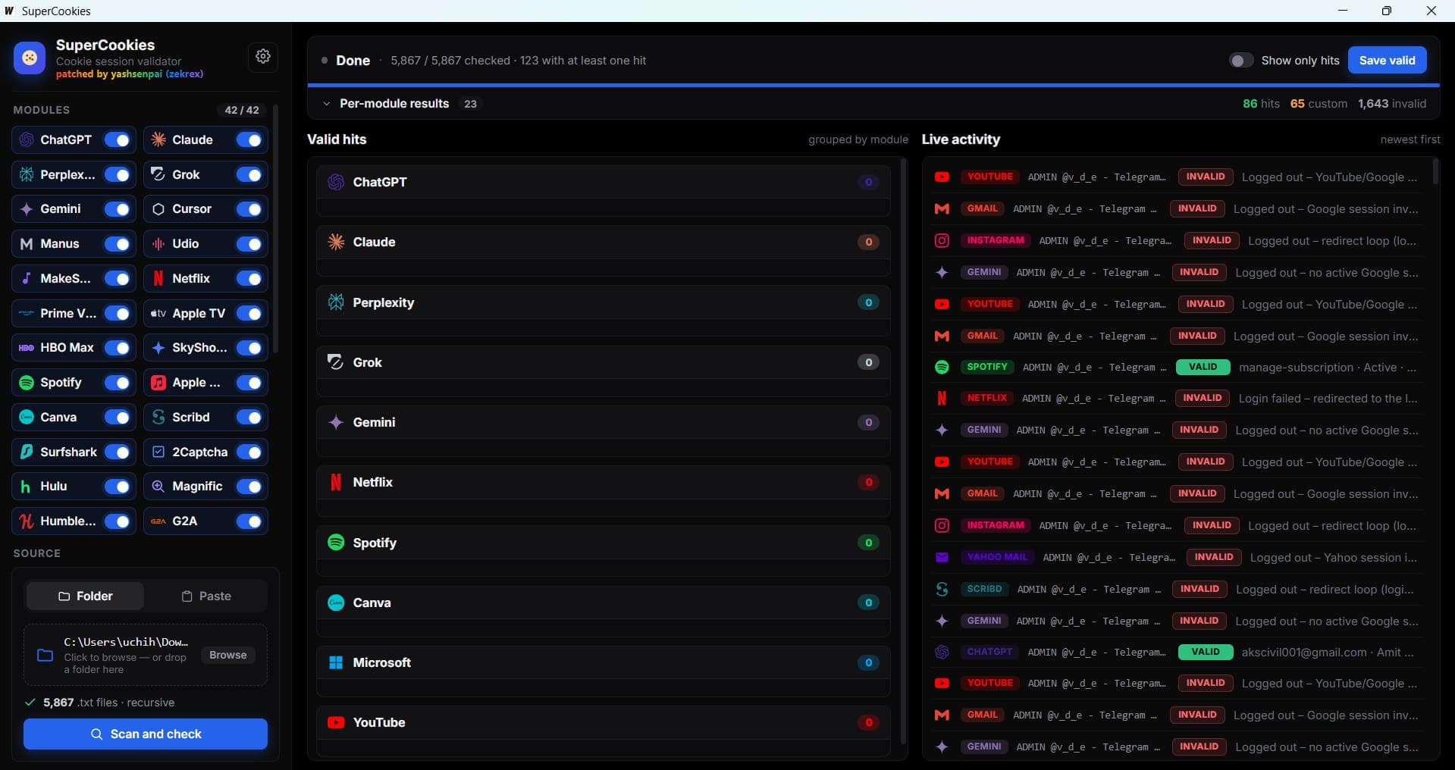Click the Spotify icon in the Live activity feed
This screenshot has height=770, width=1455.
click(x=942, y=367)
